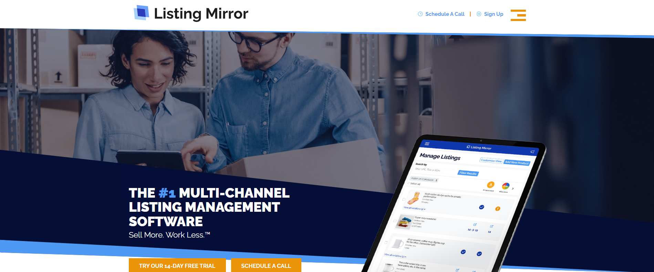The width and height of the screenshot is (654, 272).
Task: Click Filter Results in the tablet mockup
Action: coord(468,173)
